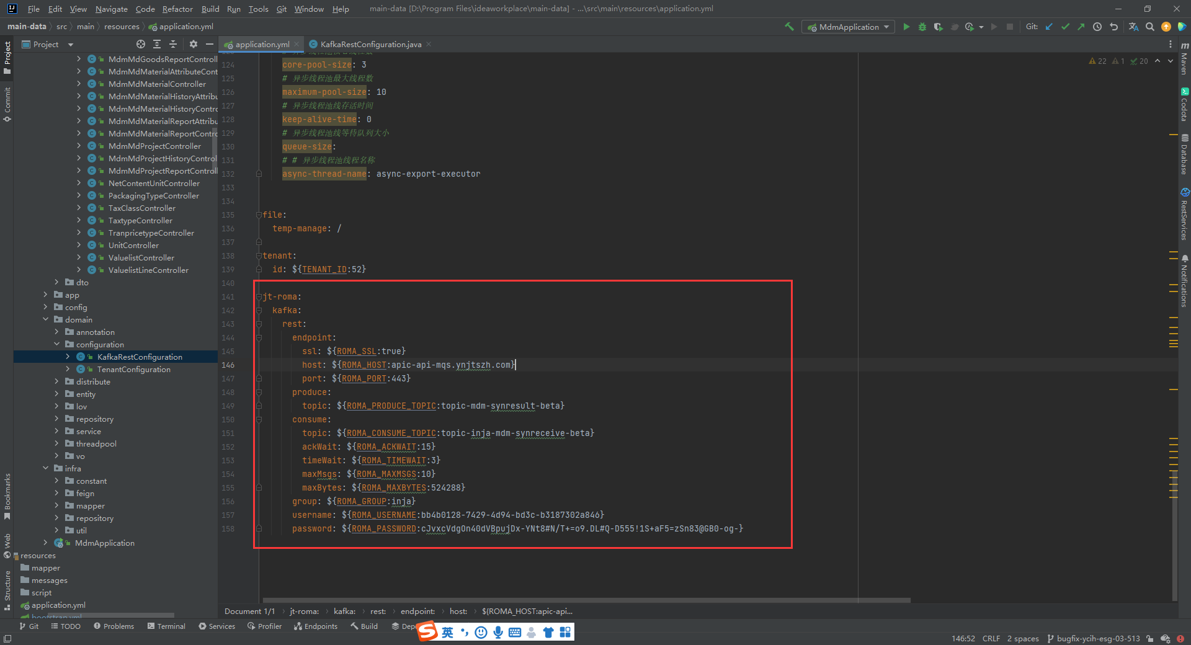Viewport: 1191px width, 645px height.
Task: Open Search Everywhere magnifier icon
Action: click(1150, 27)
